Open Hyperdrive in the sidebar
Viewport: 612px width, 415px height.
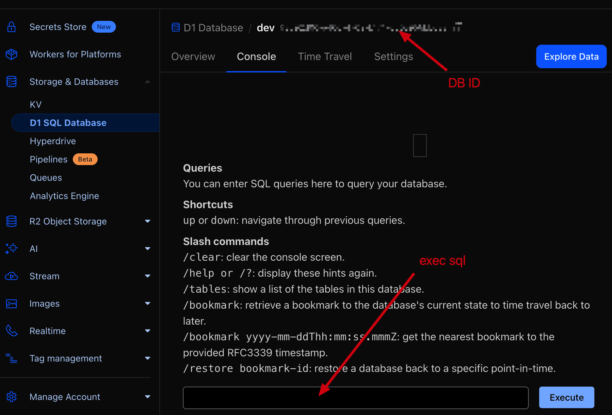click(x=53, y=141)
